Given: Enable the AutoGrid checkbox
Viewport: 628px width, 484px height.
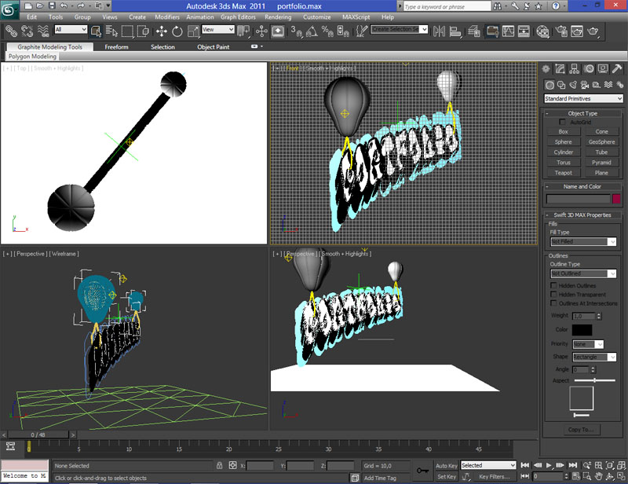Looking at the screenshot, I should [563, 122].
